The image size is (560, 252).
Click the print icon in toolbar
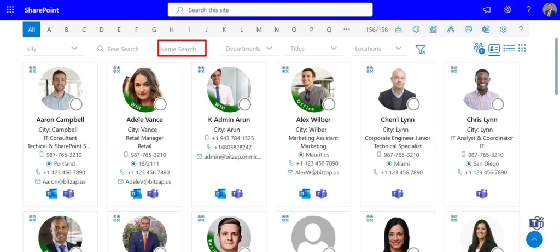(x=468, y=30)
